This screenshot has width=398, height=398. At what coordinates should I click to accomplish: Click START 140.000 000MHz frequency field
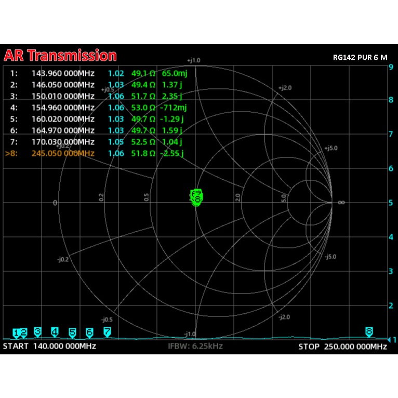click(49, 346)
